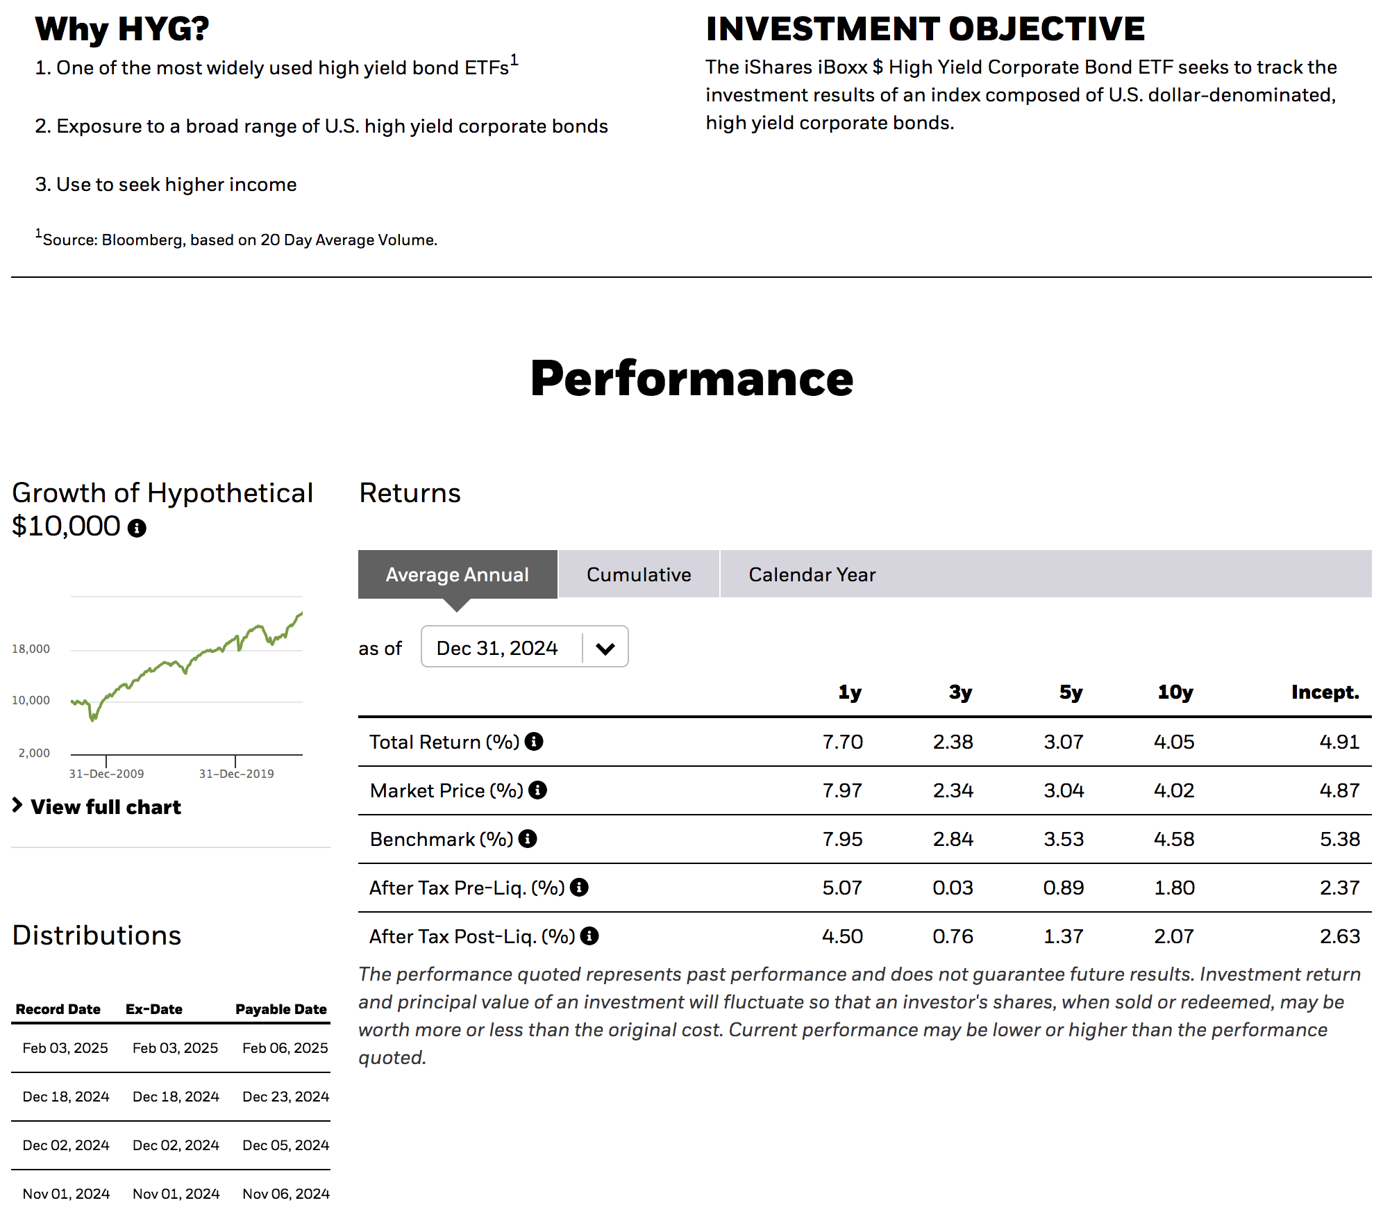Expand the full growth chart view
This screenshot has width=1383, height=1221.
click(x=106, y=806)
